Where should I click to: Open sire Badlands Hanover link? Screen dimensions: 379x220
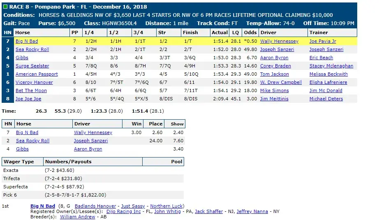click(95, 206)
